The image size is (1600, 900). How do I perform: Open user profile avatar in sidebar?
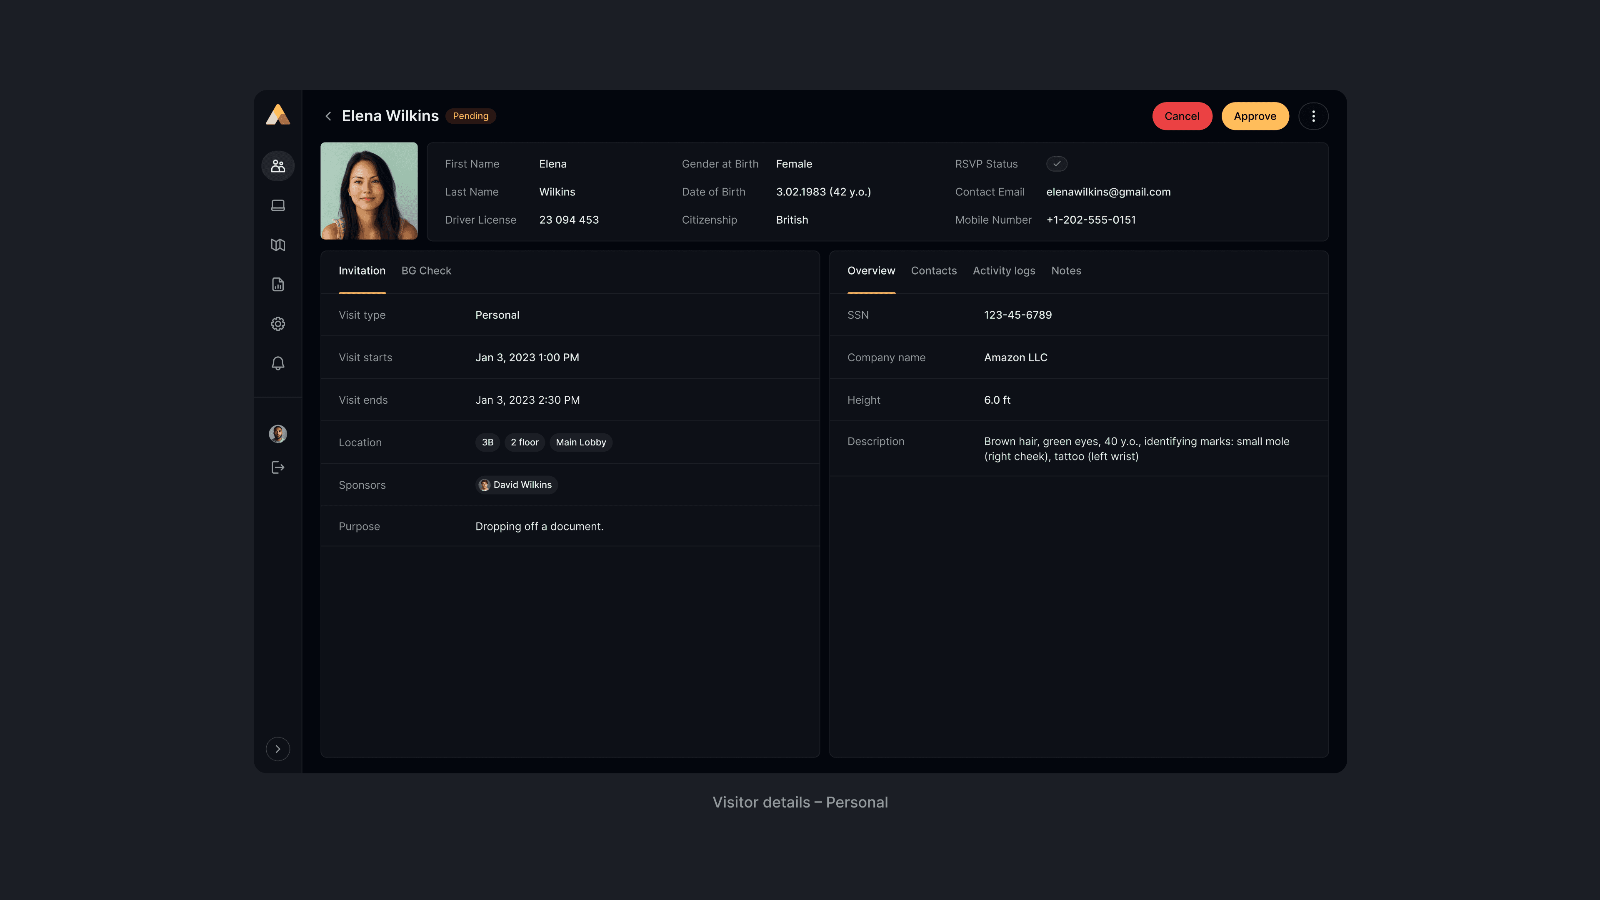tap(277, 433)
